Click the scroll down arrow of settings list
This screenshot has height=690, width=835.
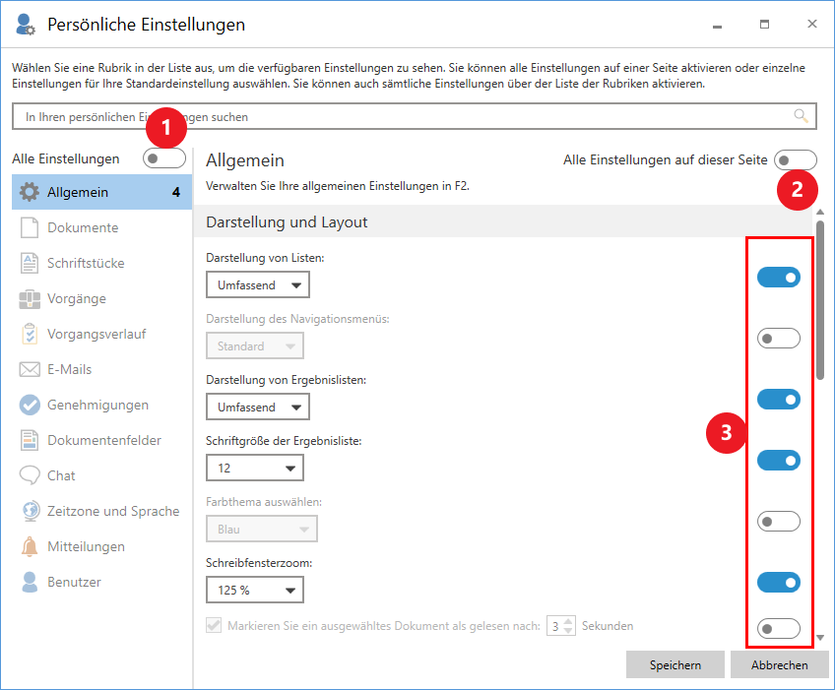click(x=820, y=637)
